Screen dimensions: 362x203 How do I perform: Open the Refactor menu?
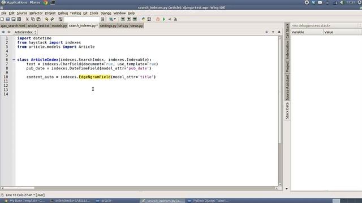(x=36, y=13)
